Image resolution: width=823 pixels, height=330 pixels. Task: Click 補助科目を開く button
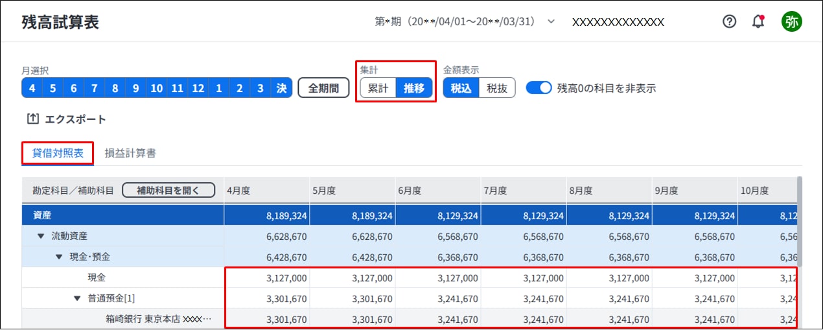[168, 190]
